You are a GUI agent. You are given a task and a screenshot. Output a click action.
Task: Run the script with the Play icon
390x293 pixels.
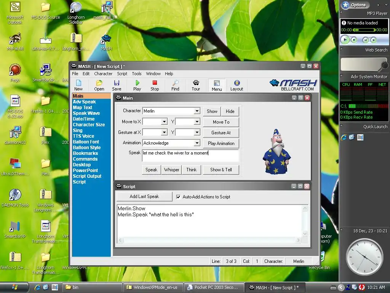(137, 85)
